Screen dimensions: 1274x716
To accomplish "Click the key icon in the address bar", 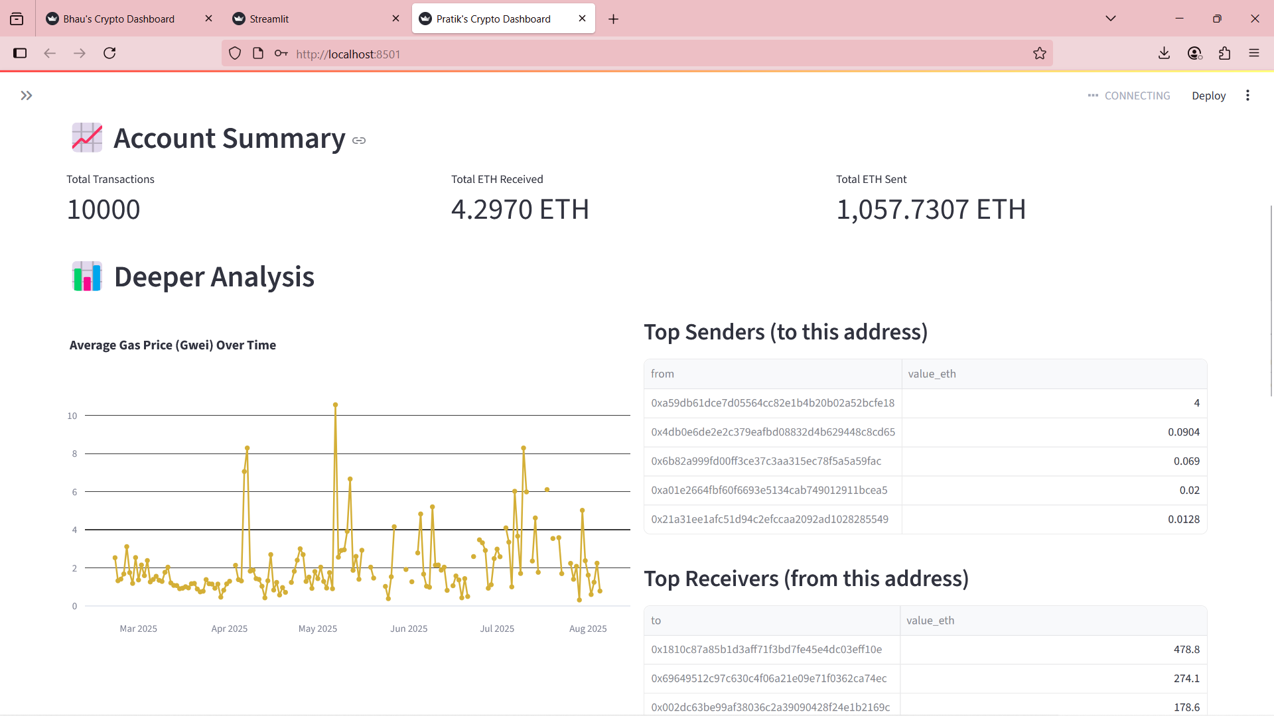I will [281, 53].
